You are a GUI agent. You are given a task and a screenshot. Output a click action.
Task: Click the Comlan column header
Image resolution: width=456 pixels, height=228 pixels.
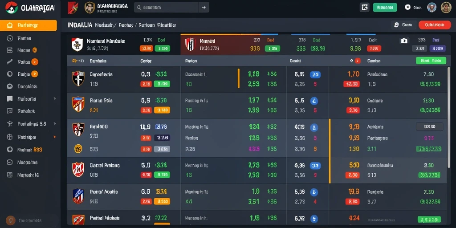374,61
